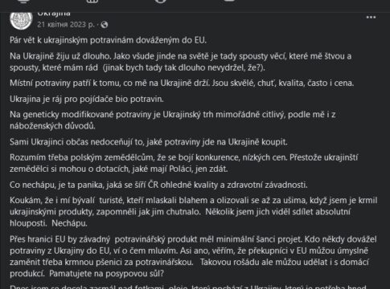Click the line 'Sami Ukrajinci občas nedoceňují to'

[x=149, y=142]
